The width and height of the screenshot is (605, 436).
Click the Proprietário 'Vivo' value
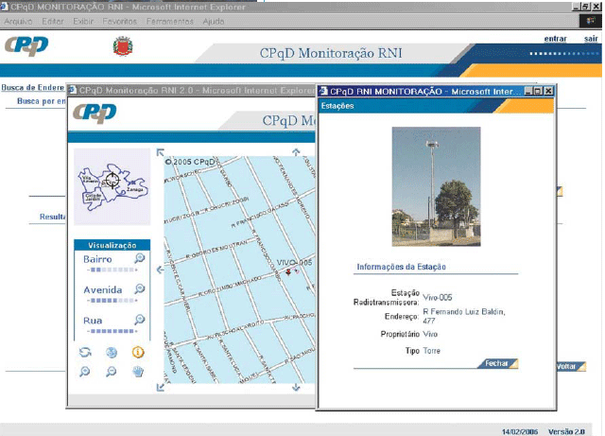click(430, 334)
